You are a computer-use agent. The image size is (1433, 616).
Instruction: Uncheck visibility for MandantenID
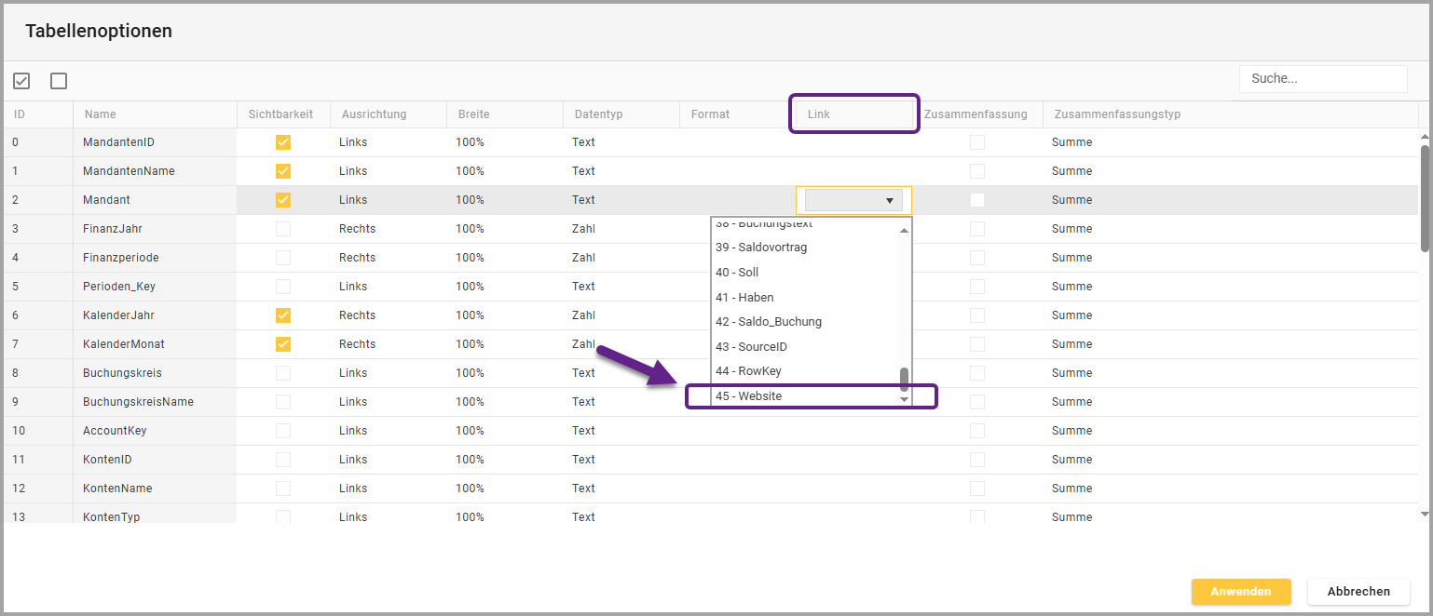click(x=283, y=142)
